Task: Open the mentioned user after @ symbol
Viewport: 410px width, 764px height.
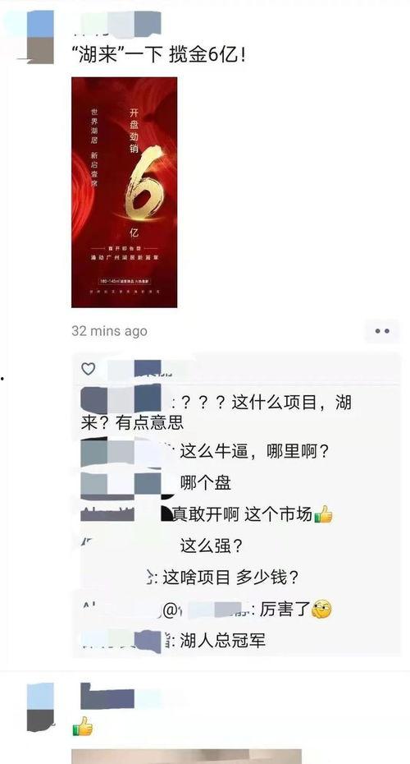Action: click(209, 610)
